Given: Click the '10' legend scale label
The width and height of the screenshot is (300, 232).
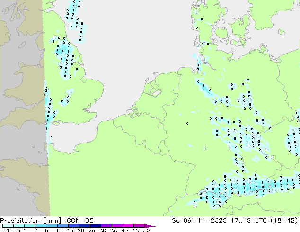Looking at the screenshot, I should pyautogui.click(x=59, y=230).
